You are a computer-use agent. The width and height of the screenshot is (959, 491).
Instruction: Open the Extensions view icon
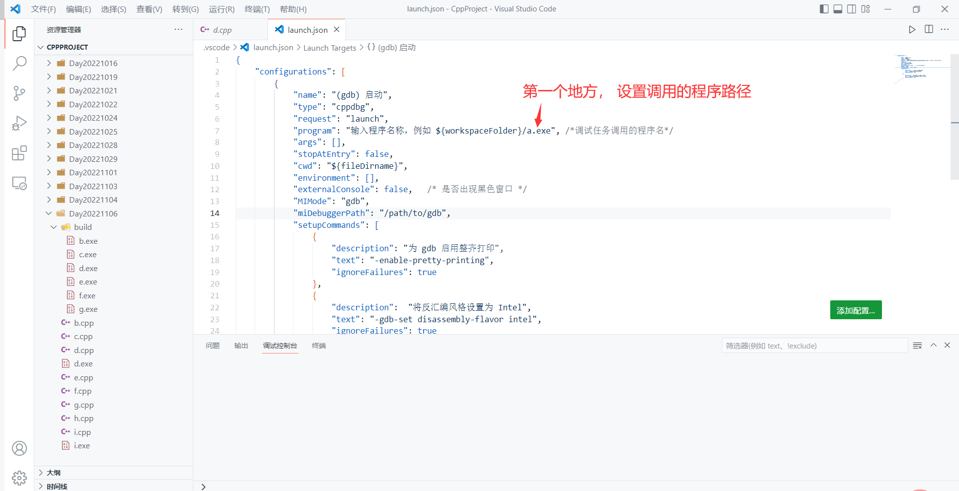[x=19, y=153]
